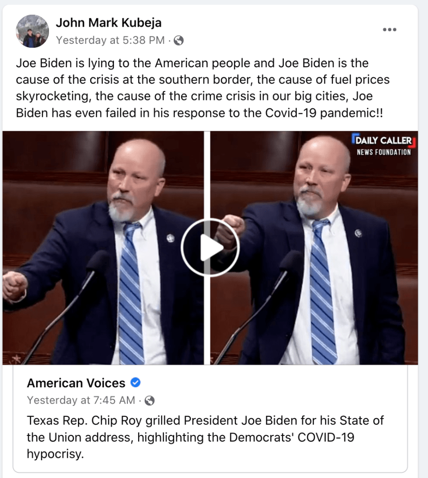428x478 pixels.
Task: Click 'hypocrisy.' in the shared caption
Action: (55, 454)
